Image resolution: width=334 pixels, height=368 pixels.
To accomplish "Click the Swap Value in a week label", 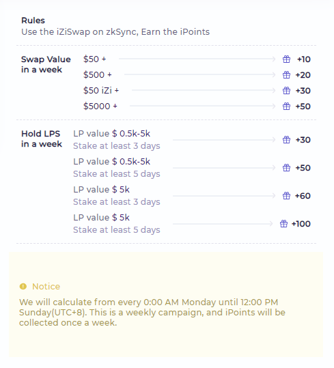I will click(46, 64).
